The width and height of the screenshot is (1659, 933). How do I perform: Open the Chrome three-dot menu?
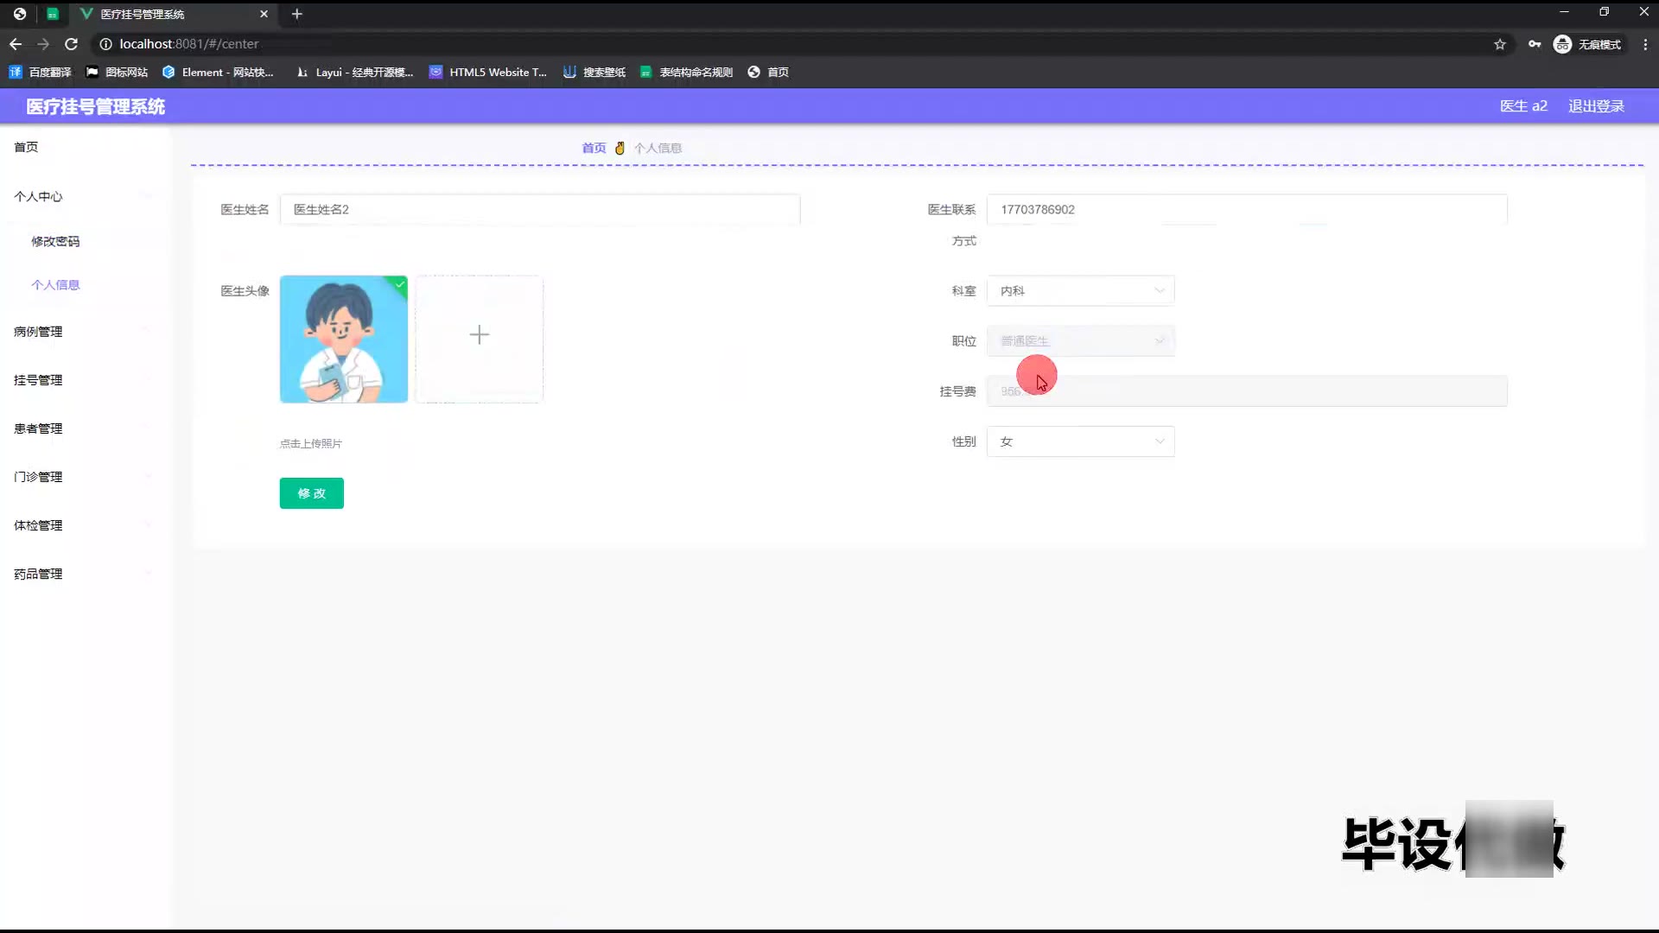pyautogui.click(x=1645, y=44)
